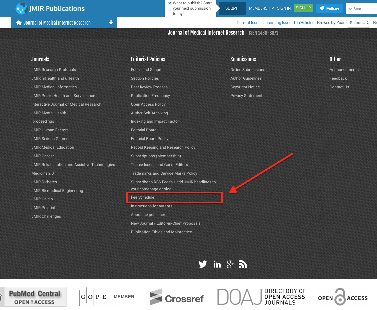The width and height of the screenshot is (377, 310).
Task: Go to Top Articles
Action: coord(304,23)
